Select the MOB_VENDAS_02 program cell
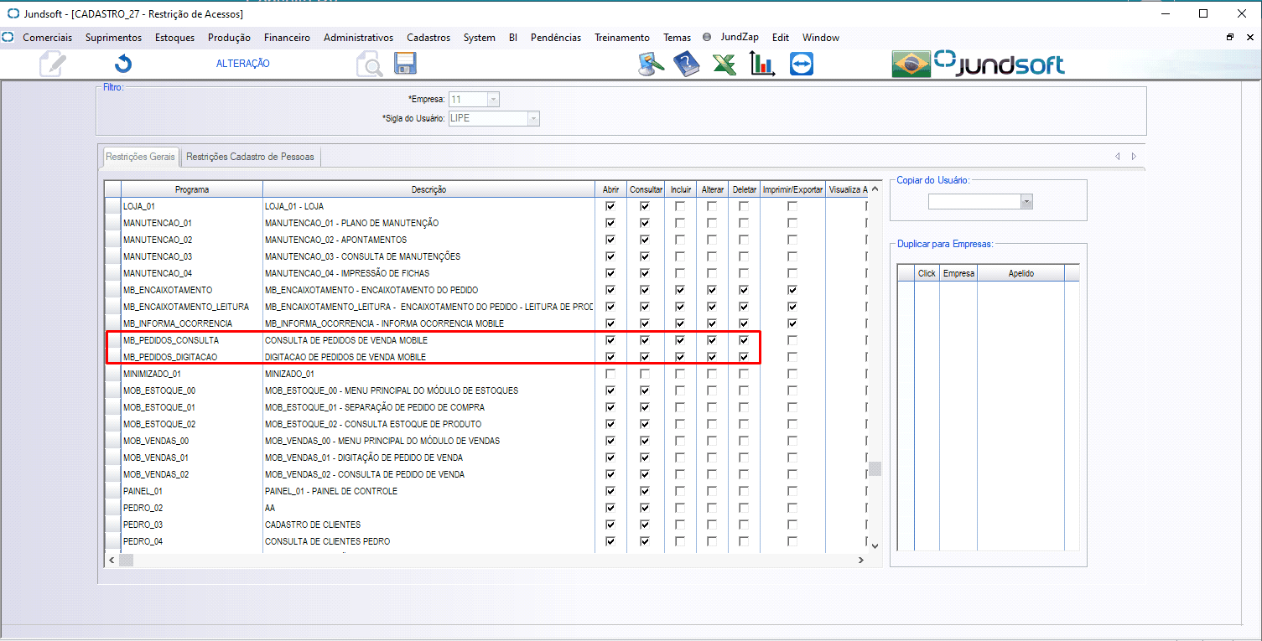 pyautogui.click(x=192, y=474)
